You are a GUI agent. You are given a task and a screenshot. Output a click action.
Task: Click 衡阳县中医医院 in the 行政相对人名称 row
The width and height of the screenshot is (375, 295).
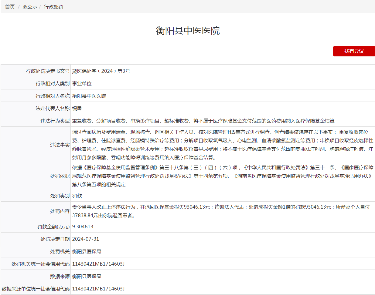(x=89, y=96)
